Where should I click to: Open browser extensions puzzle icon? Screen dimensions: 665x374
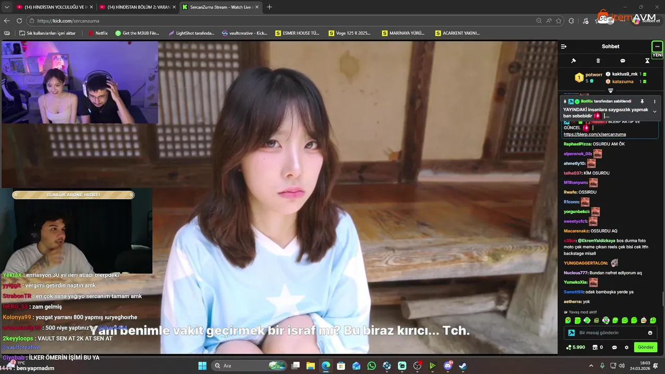coord(571,21)
